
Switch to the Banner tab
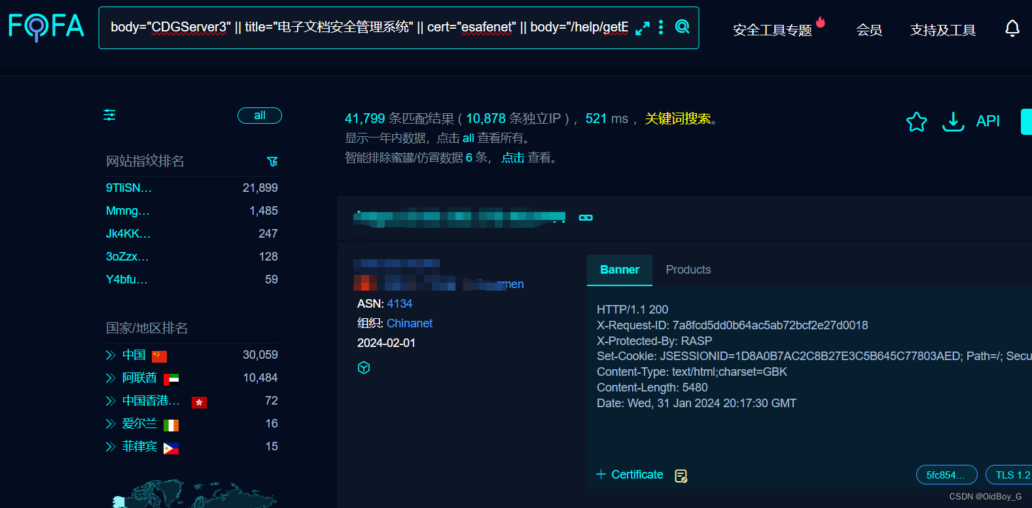[x=620, y=270]
